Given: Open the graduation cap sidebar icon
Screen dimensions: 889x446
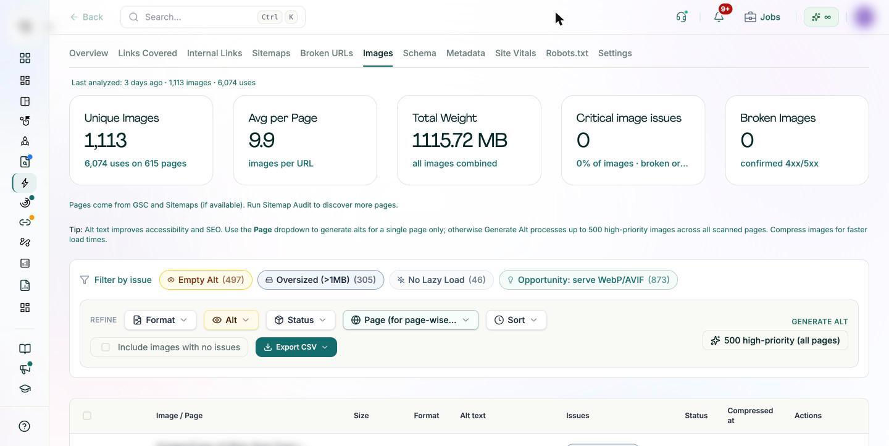Looking at the screenshot, I should click(25, 389).
